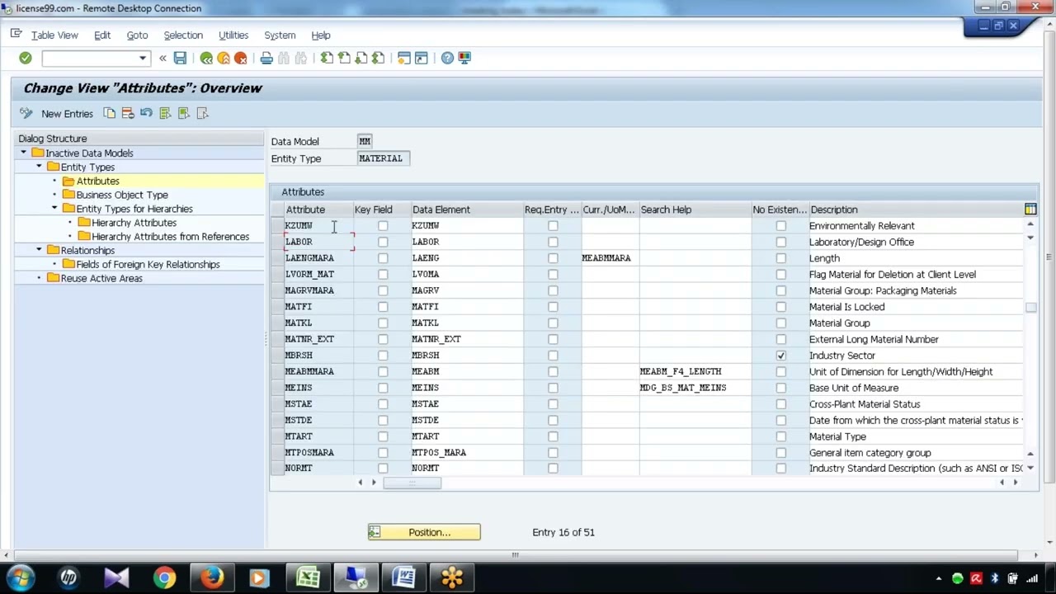Open Excel from the taskbar

[x=308, y=577]
